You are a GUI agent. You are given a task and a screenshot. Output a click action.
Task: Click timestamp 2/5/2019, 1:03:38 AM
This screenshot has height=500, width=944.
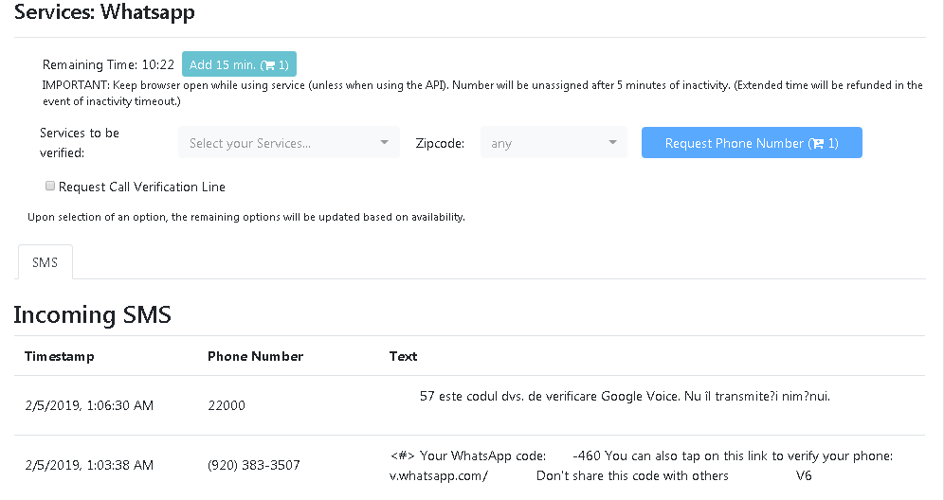[89, 465]
